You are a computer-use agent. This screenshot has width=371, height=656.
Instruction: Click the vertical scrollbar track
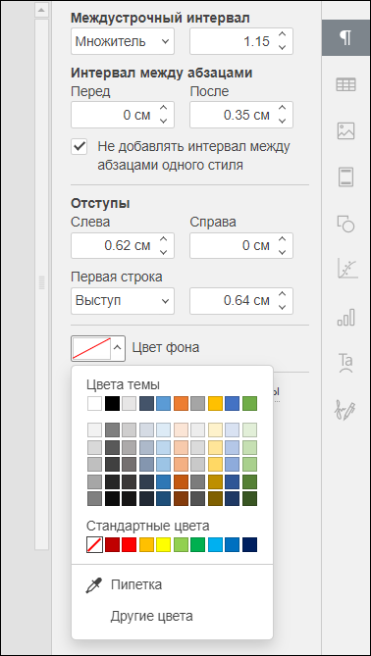41,283
